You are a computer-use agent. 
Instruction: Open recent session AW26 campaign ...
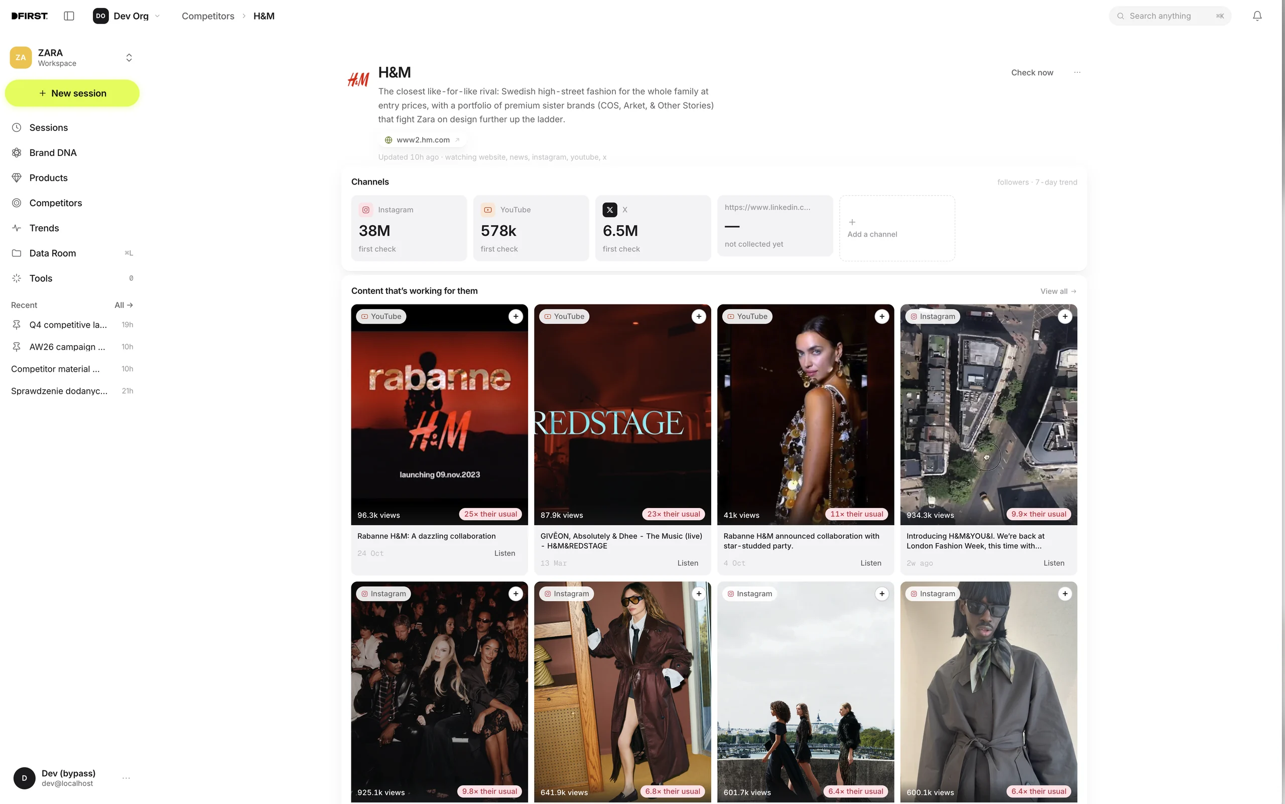[x=72, y=347]
